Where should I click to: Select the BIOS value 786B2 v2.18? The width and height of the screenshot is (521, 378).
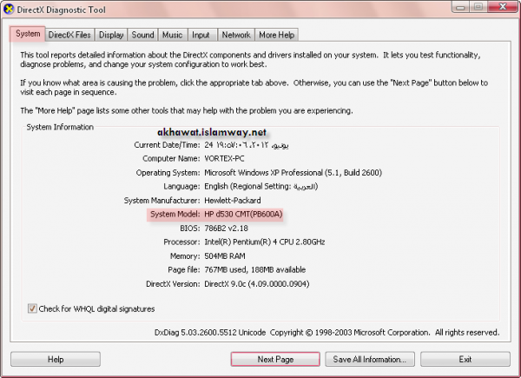[x=227, y=229]
